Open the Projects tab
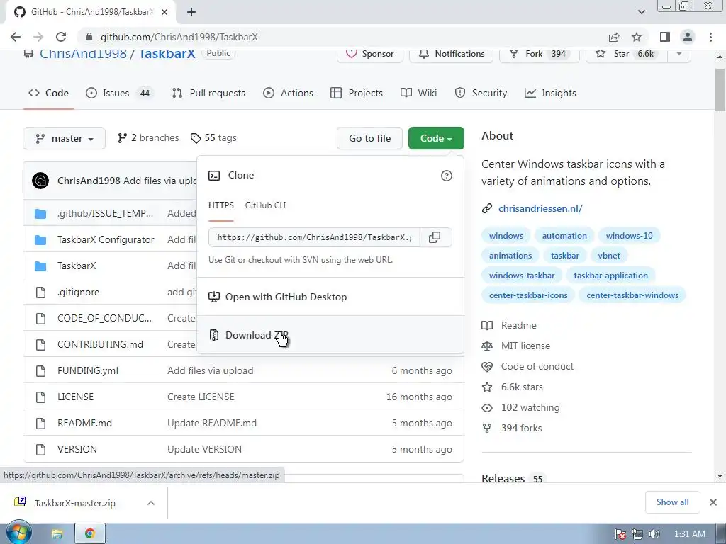Image resolution: width=726 pixels, height=544 pixels. 357,93
